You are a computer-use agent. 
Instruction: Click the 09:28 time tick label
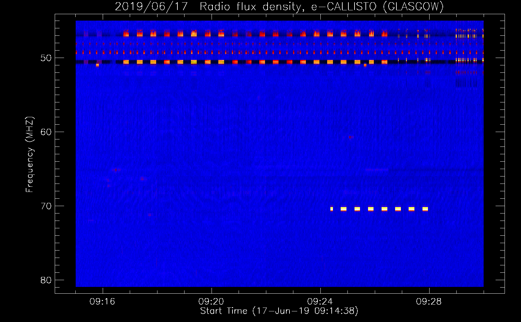(429, 302)
